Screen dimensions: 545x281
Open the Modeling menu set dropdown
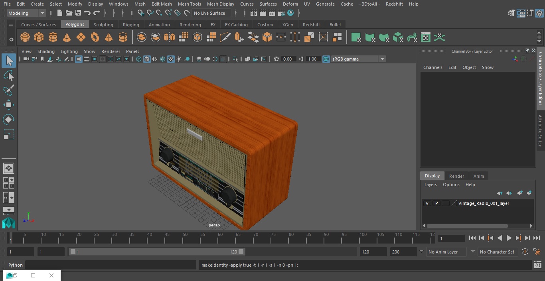click(x=27, y=13)
